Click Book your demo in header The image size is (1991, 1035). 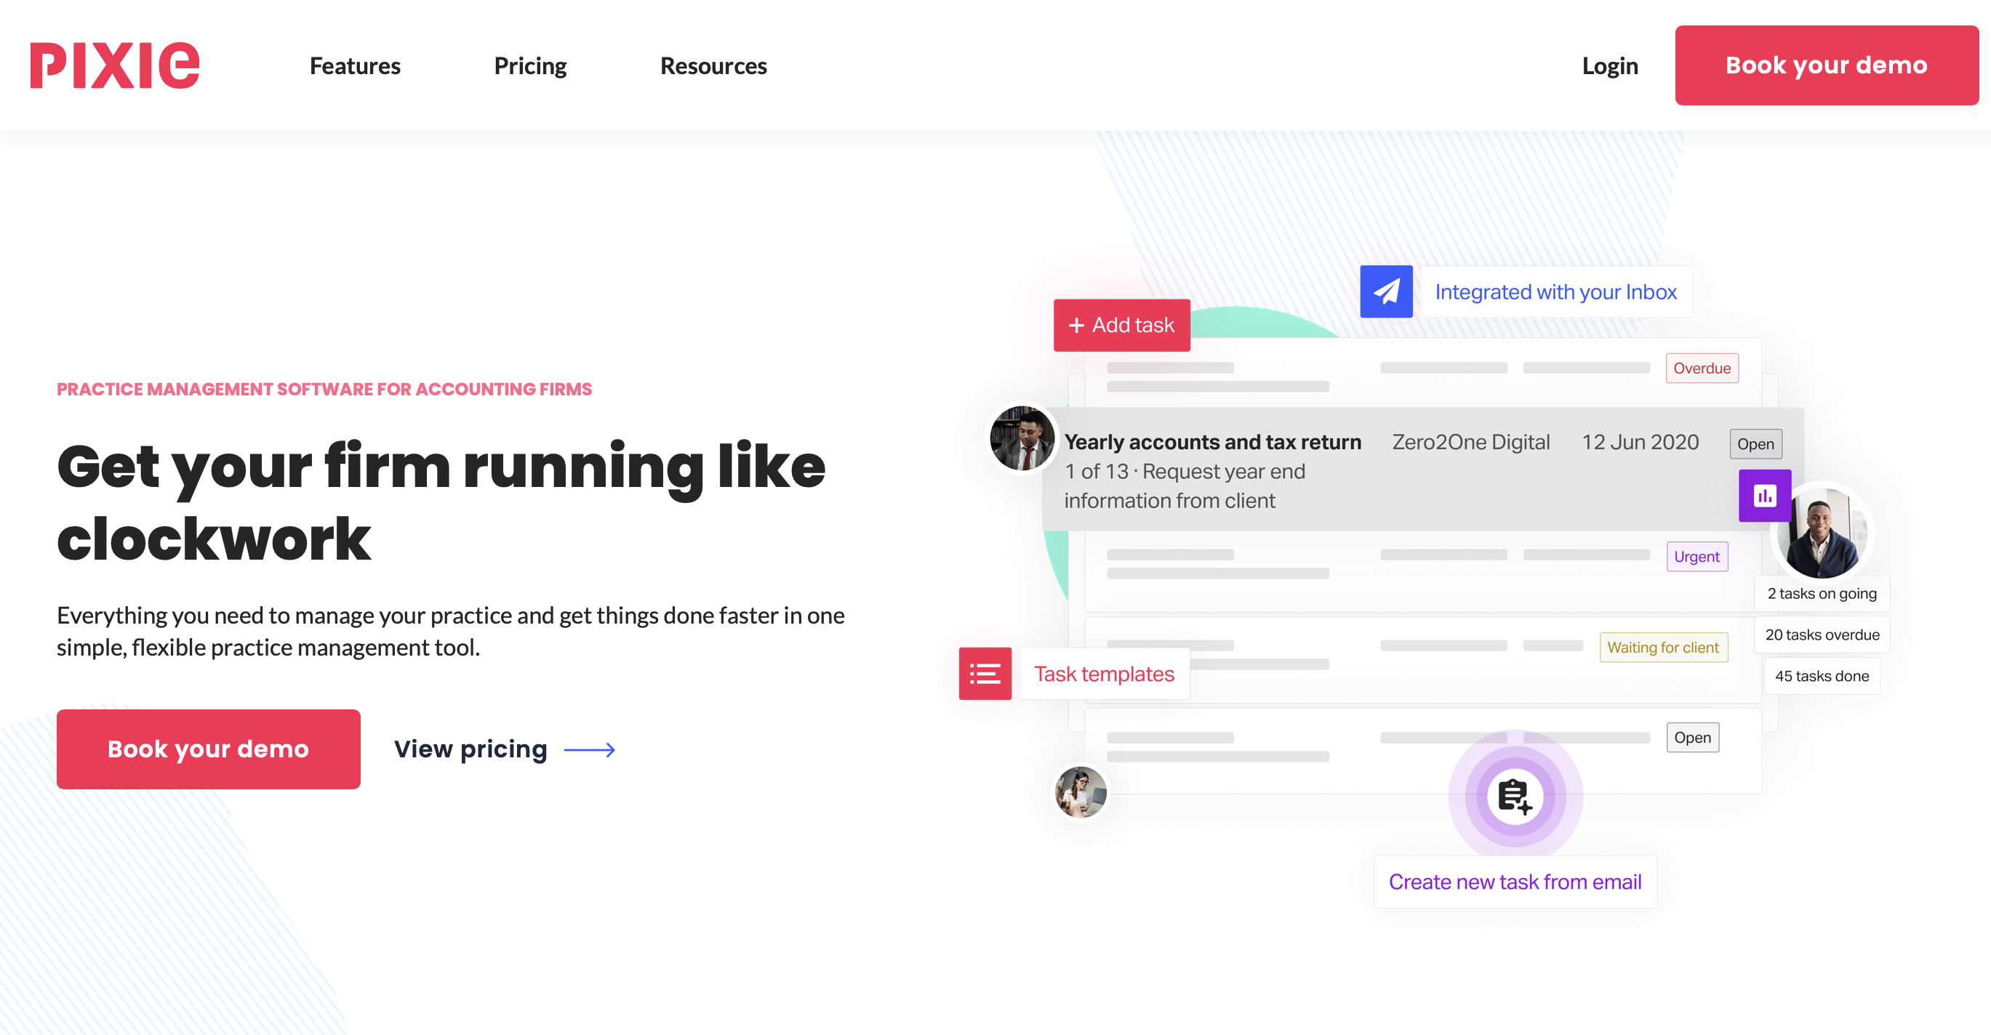1826,65
